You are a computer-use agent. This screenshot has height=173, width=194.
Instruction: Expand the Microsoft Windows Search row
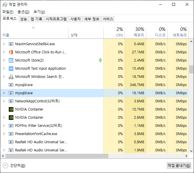click(x=4, y=77)
